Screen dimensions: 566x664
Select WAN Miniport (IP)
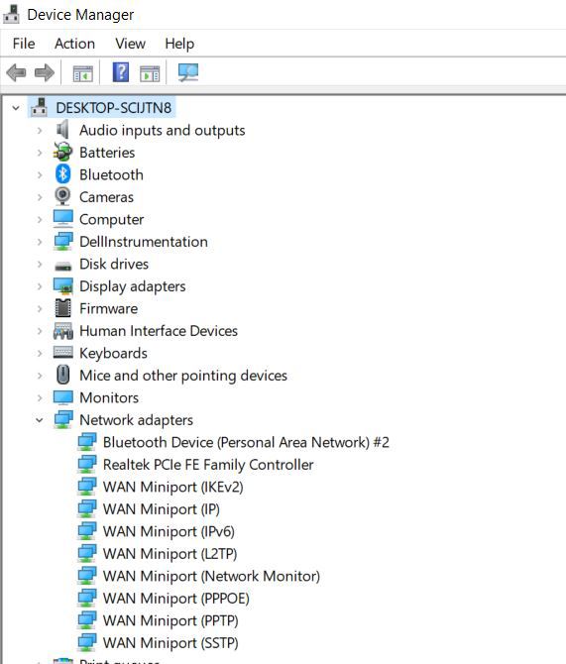162,509
